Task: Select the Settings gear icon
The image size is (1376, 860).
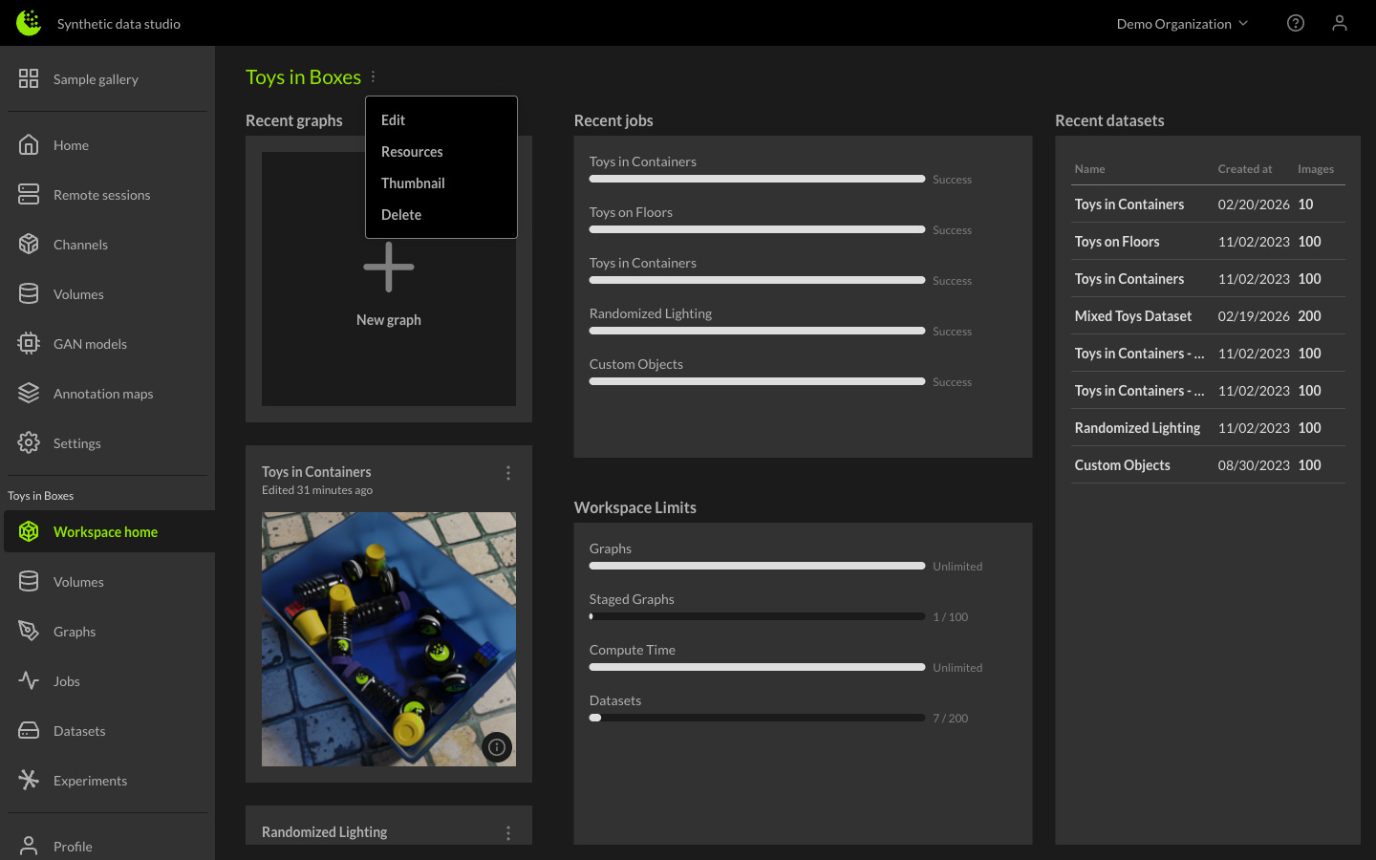Action: (28, 442)
